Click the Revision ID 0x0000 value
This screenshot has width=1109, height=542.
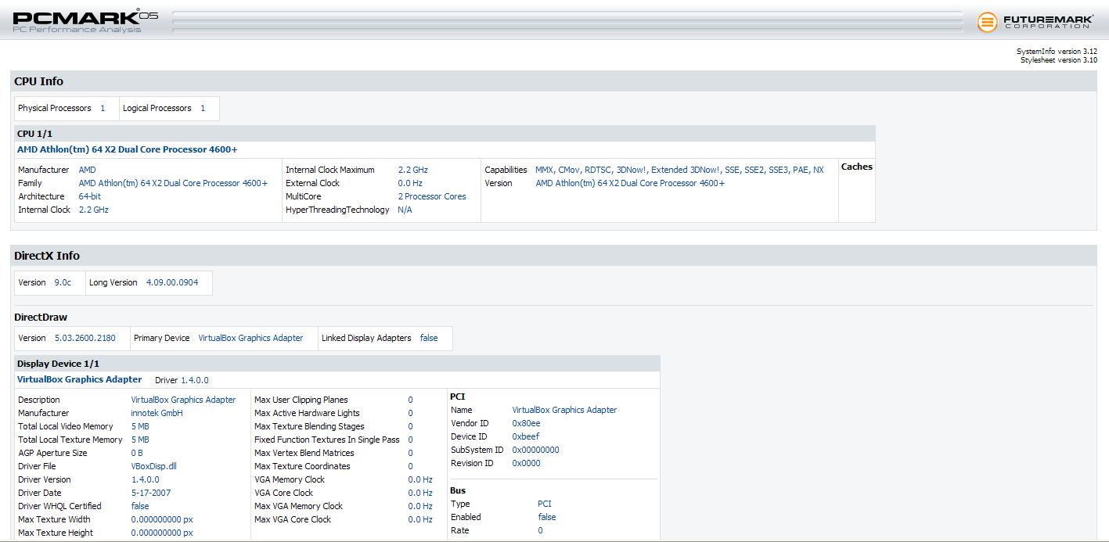click(x=526, y=463)
